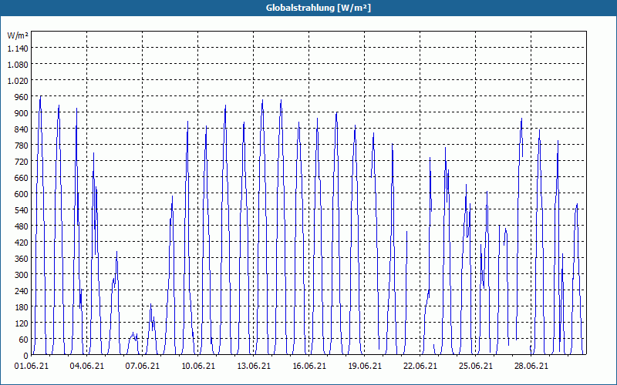The width and height of the screenshot is (617, 385).
Task: Click the 0 y-axis value
Action: (26, 356)
